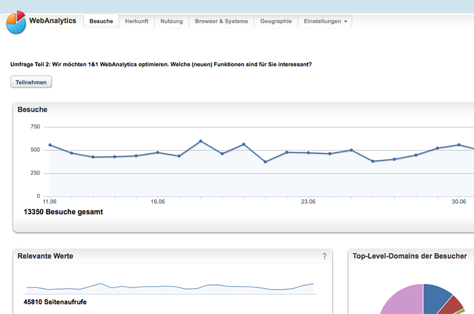Open the Browser & Systeme tab
The width and height of the screenshot is (474, 314).
coord(222,21)
